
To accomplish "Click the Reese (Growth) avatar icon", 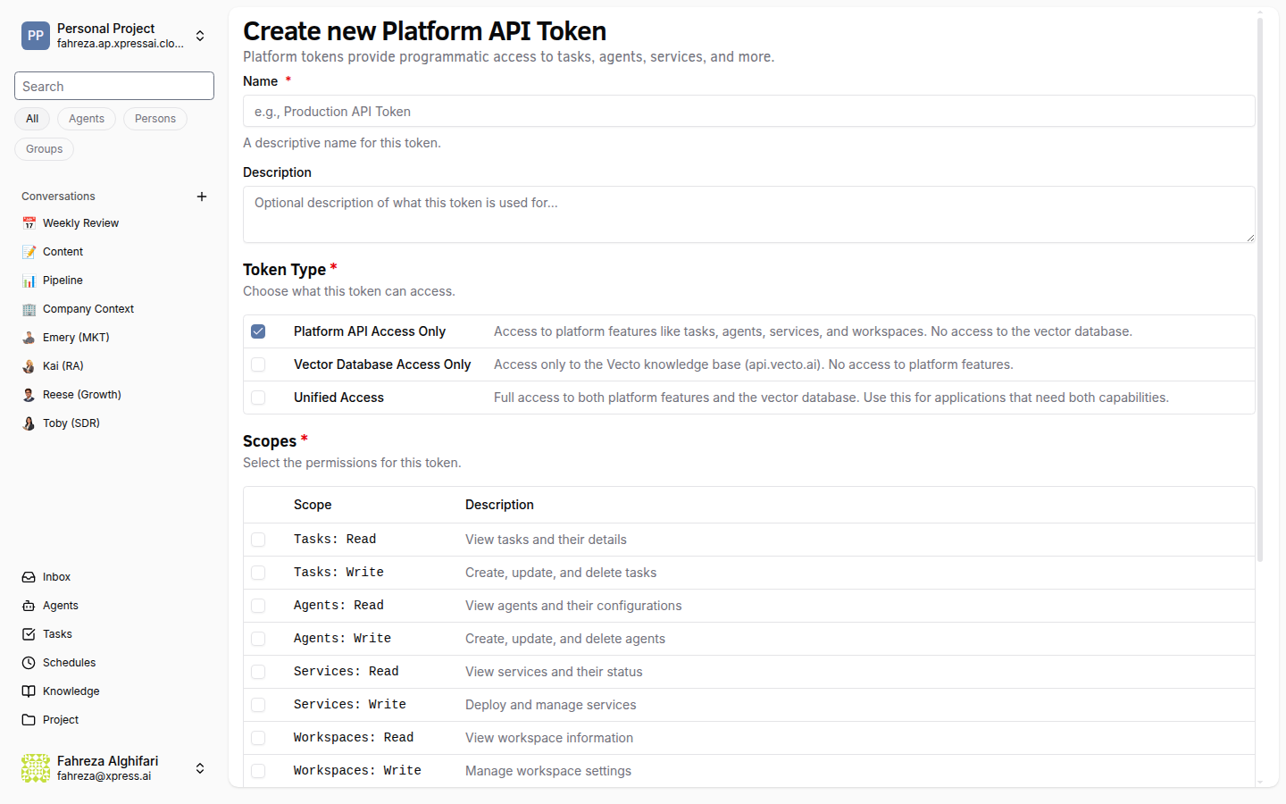I will click(29, 395).
